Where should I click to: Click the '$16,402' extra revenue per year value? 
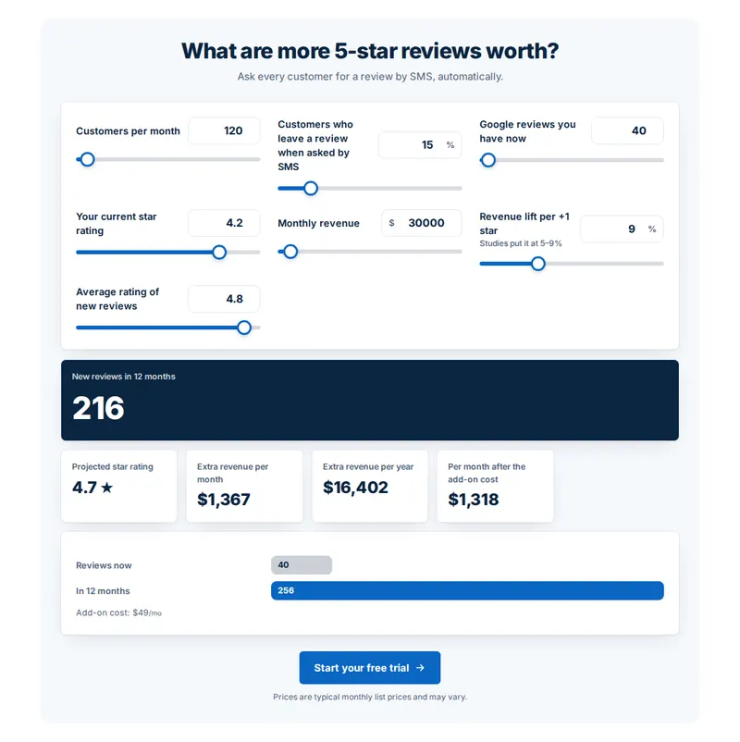pyautogui.click(x=355, y=488)
